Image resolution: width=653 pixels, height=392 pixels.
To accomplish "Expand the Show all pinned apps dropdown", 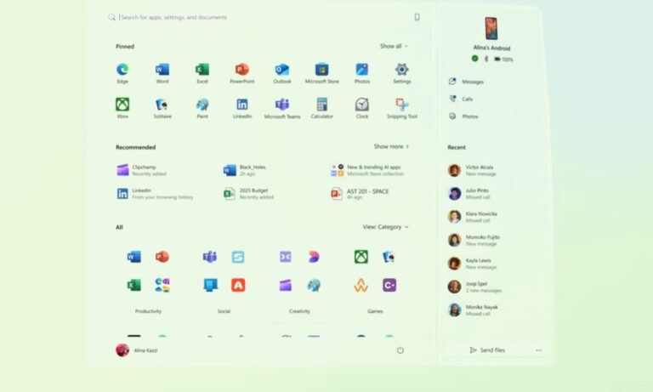I will coord(394,46).
